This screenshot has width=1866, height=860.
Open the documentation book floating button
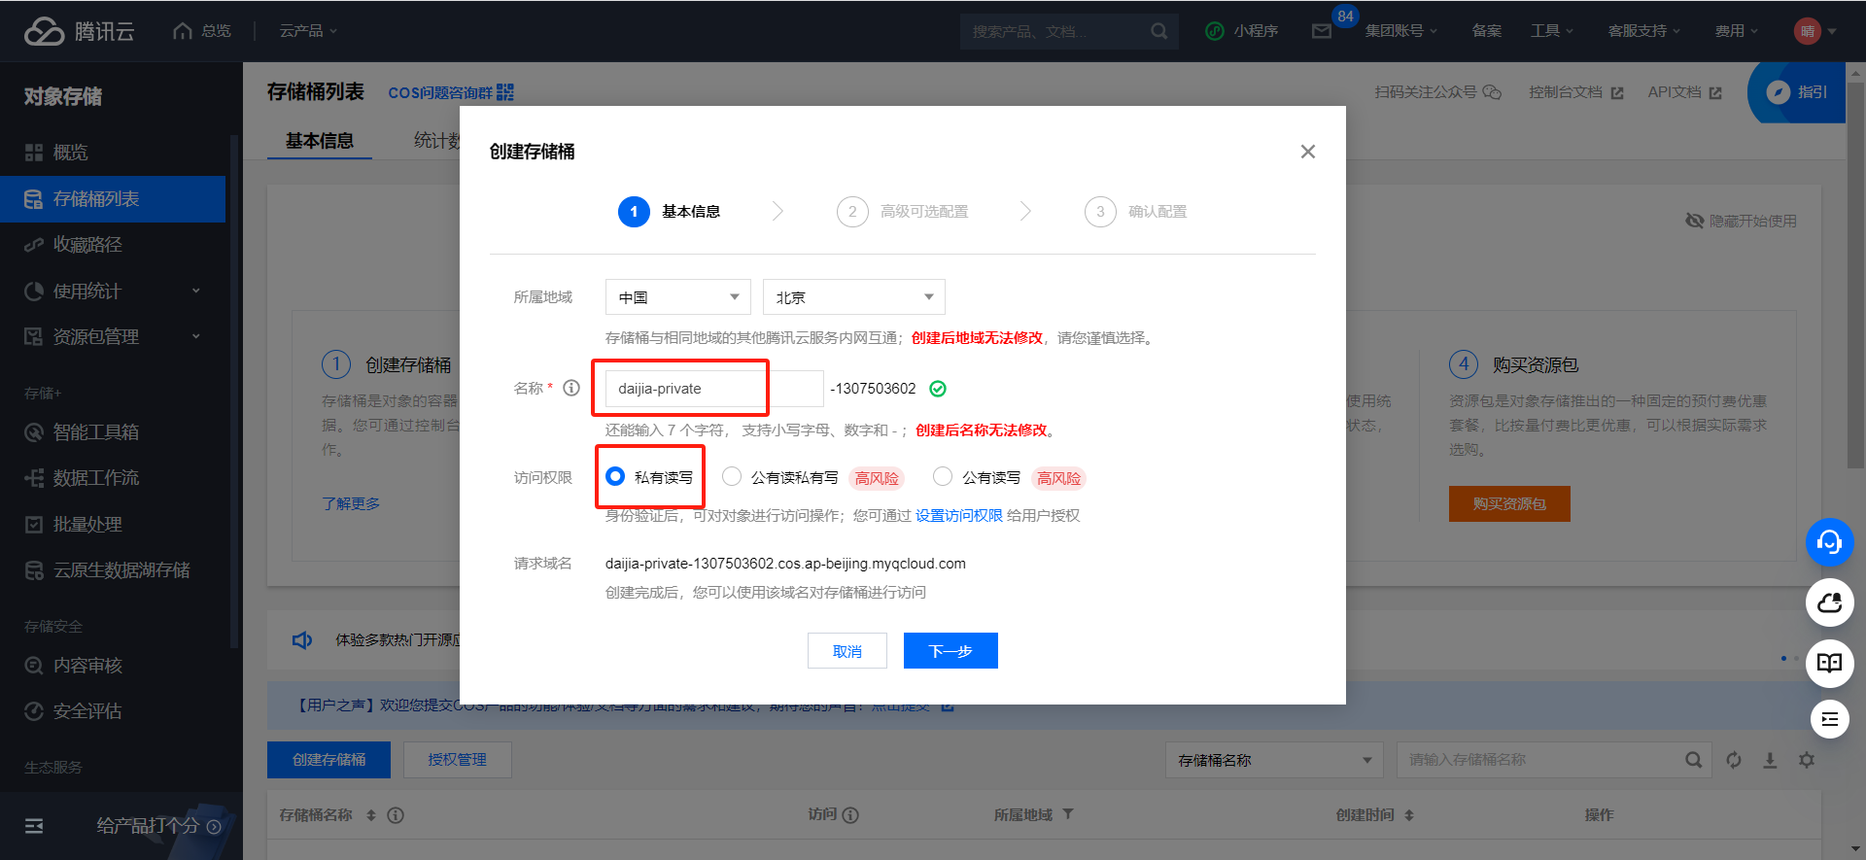pos(1829,663)
